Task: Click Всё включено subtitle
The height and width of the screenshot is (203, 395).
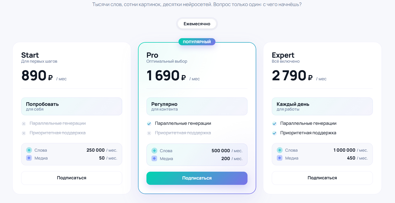Action: coord(286,61)
